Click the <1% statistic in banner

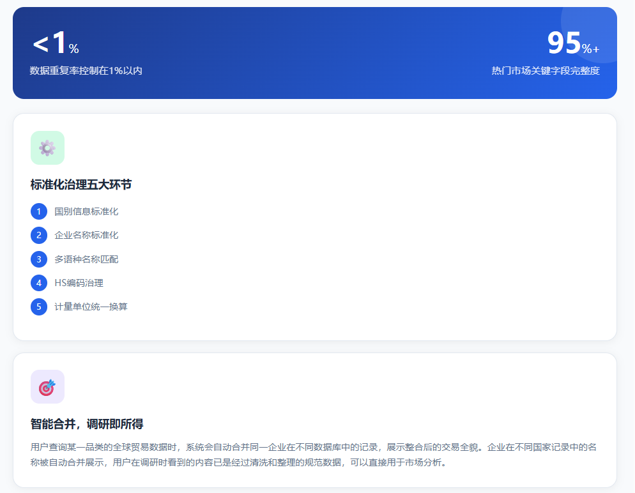coord(56,43)
